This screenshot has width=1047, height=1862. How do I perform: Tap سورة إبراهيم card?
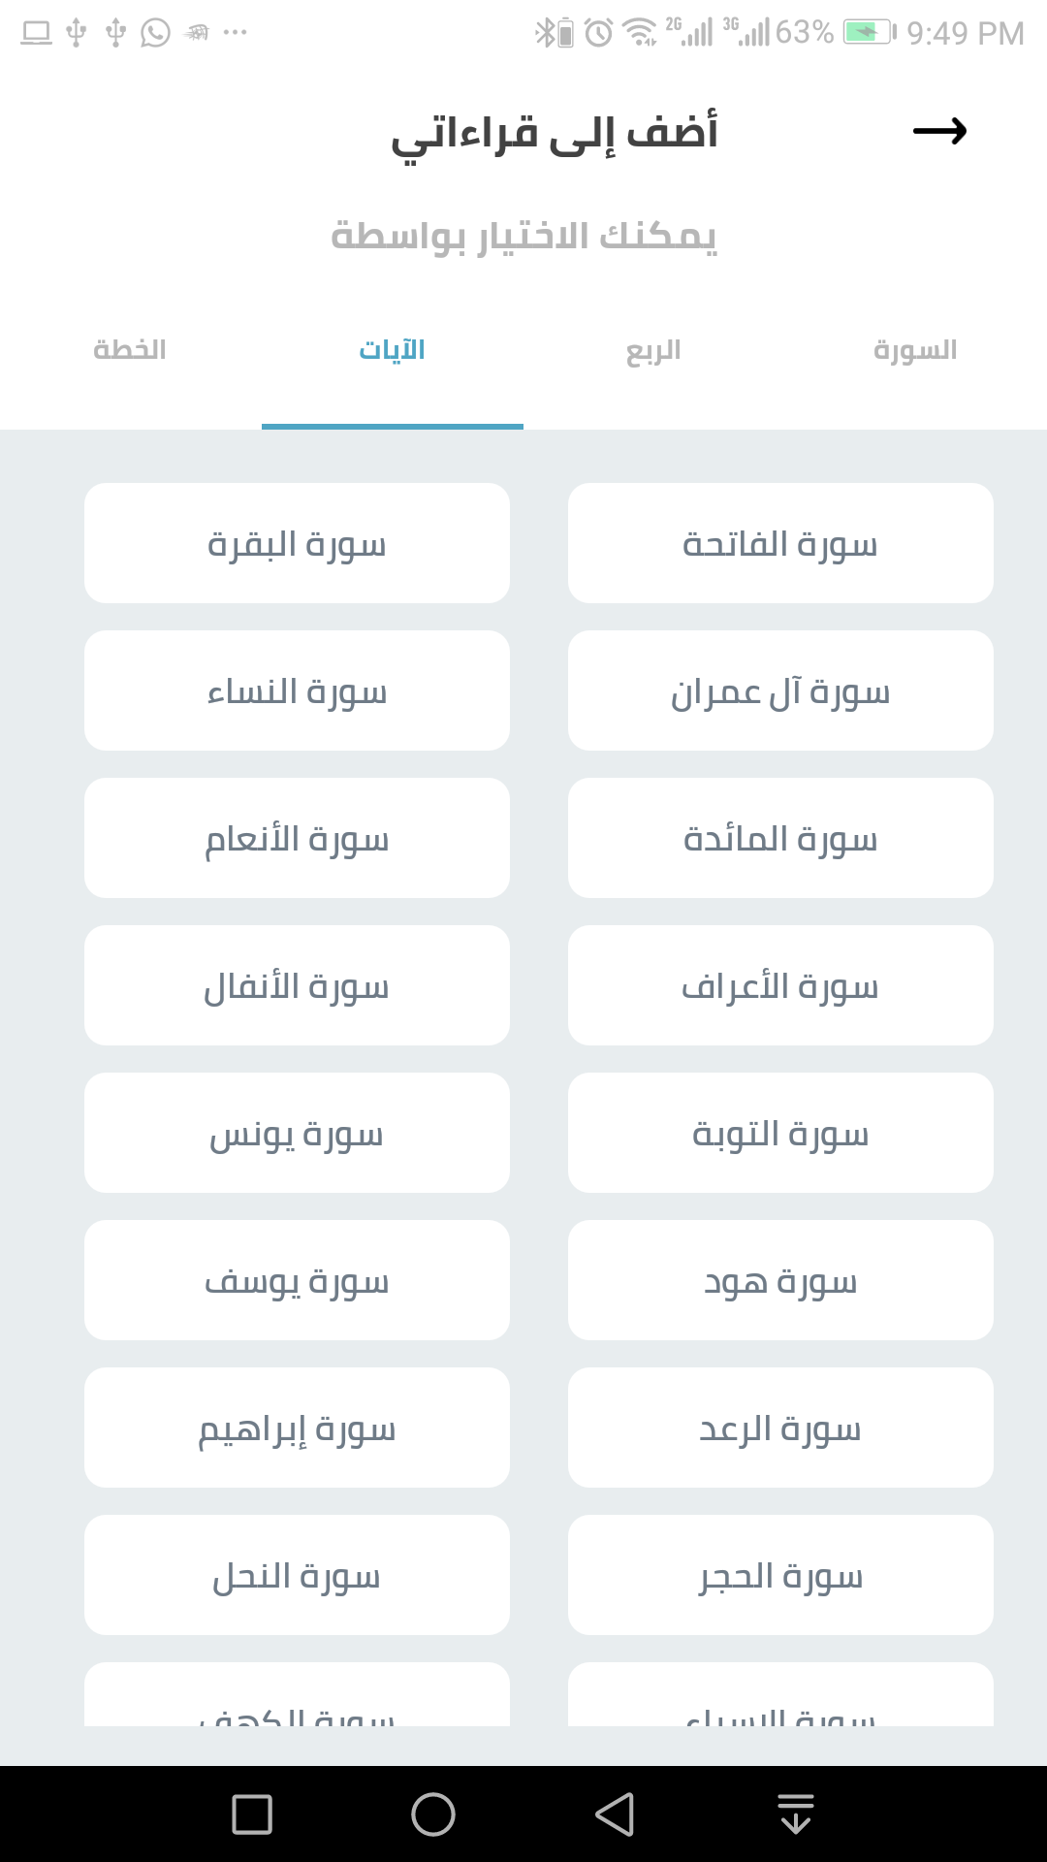pyautogui.click(x=297, y=1428)
